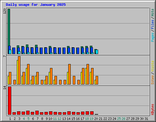The height and width of the screenshot is (122, 156).
Task: Click the green day 25 label
Action: click(x=119, y=119)
